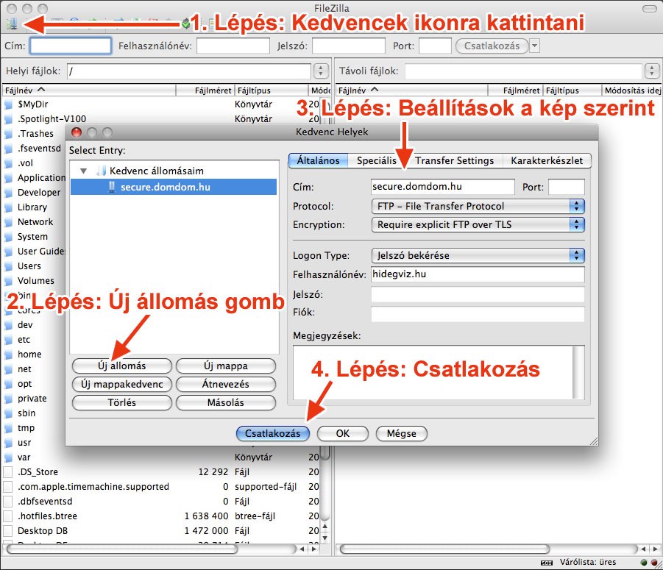Click the folder icon beside Network

pos(8,222)
